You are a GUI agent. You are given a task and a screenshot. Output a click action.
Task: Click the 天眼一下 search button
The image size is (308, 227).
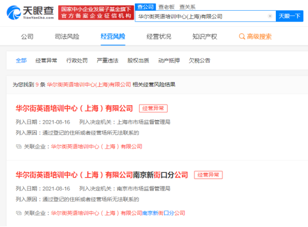click(290, 16)
